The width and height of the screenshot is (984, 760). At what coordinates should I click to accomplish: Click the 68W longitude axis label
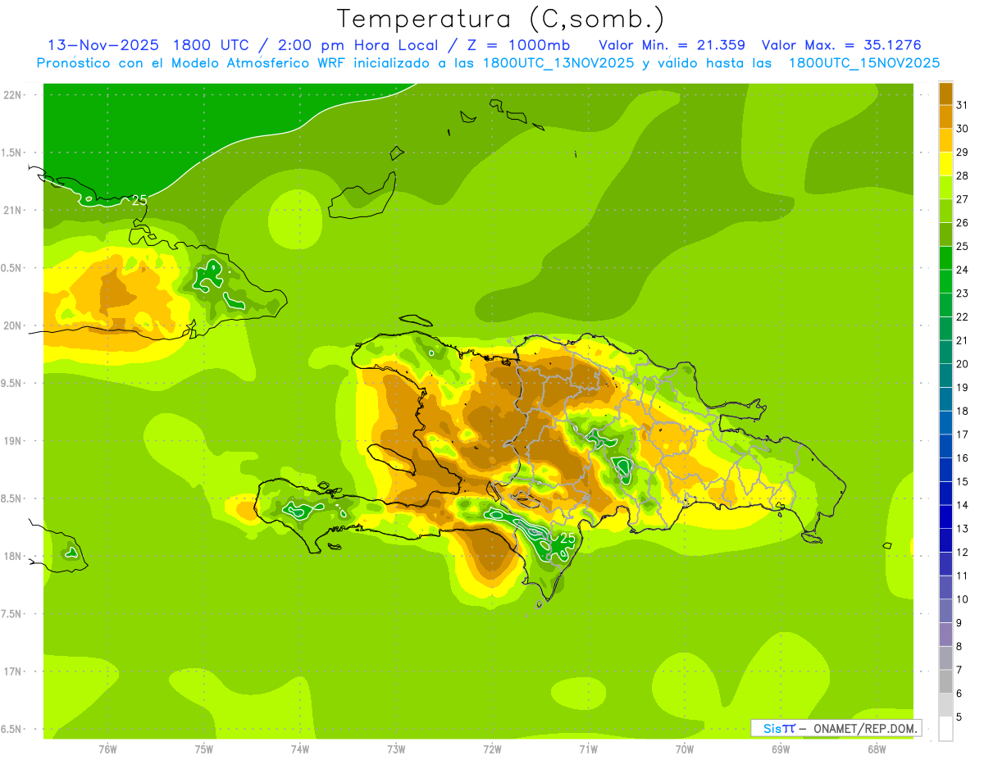877,749
